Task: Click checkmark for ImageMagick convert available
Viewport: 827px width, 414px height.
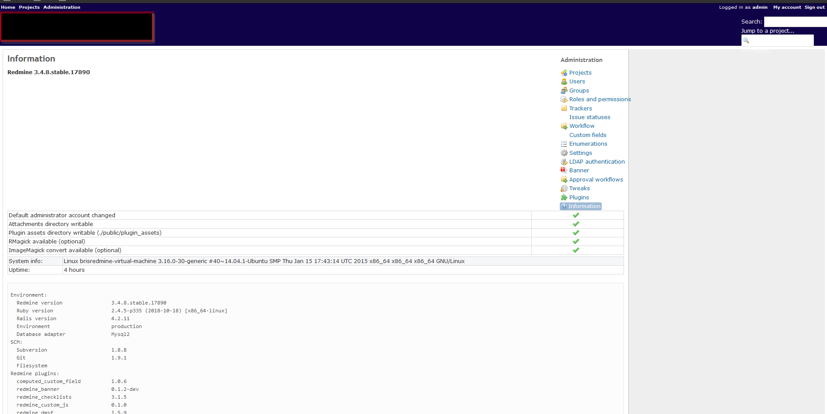Action: point(576,250)
